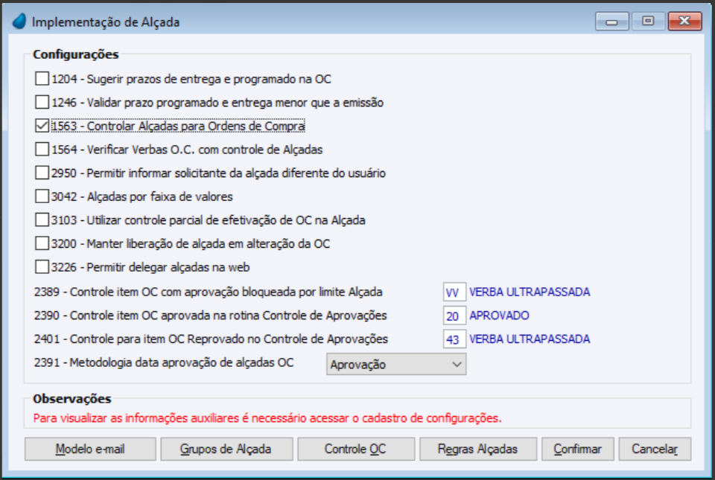Check 3103 controle parcial de efetivação
The width and height of the screenshot is (715, 480).
42,220
